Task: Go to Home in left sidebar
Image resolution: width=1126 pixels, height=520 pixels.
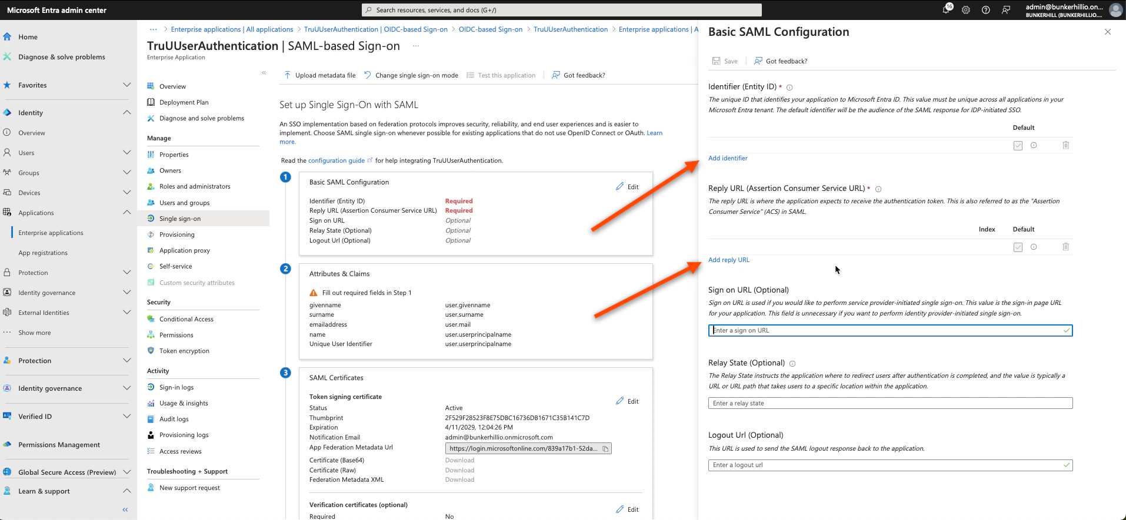Action: (28, 37)
